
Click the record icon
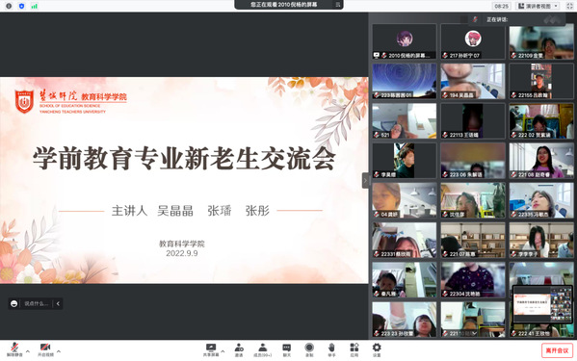pyautogui.click(x=309, y=349)
